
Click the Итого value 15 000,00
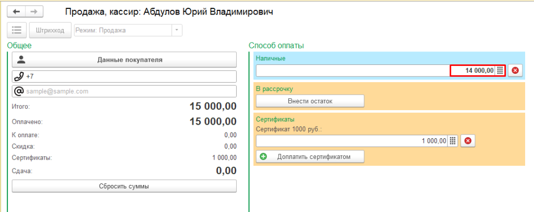(213, 106)
